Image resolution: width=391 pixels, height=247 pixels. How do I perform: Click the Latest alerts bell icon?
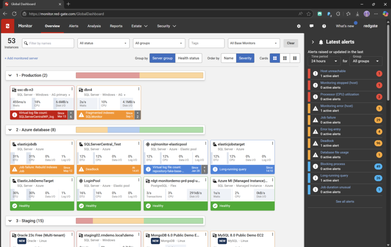point(321,42)
